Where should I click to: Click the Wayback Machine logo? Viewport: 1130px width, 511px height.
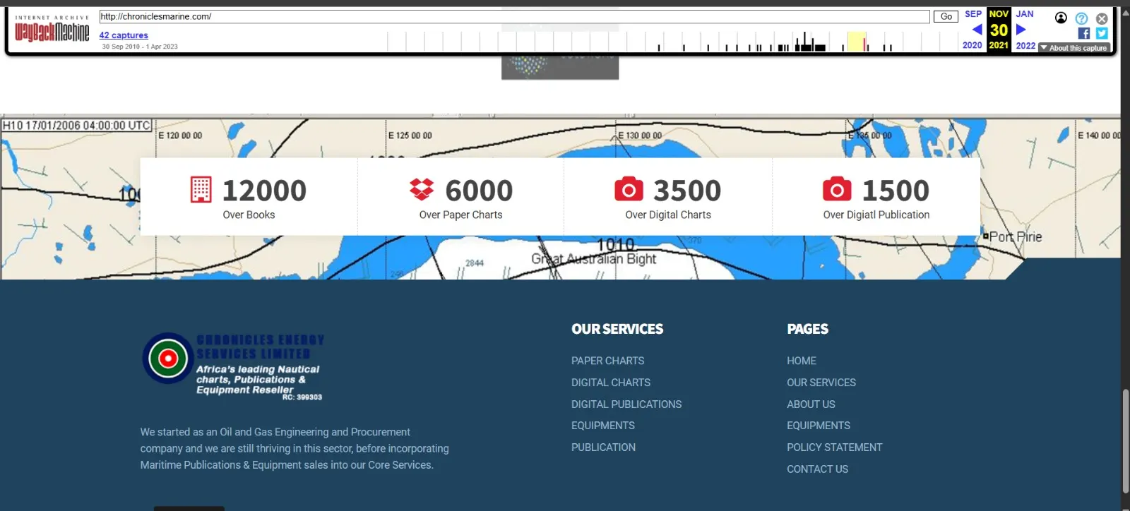pyautogui.click(x=52, y=29)
